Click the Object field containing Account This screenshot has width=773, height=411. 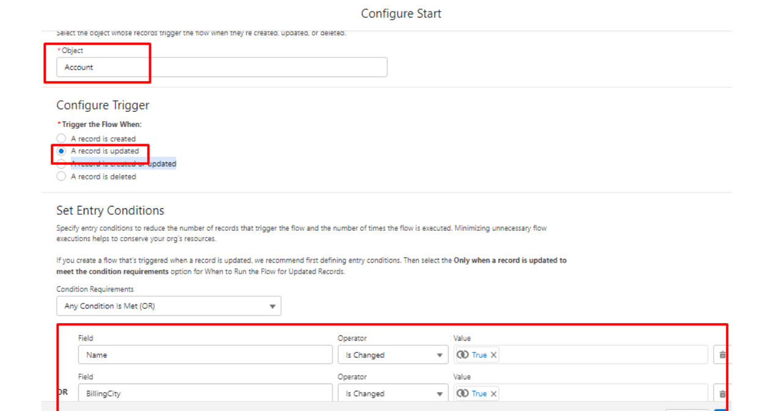click(x=221, y=67)
